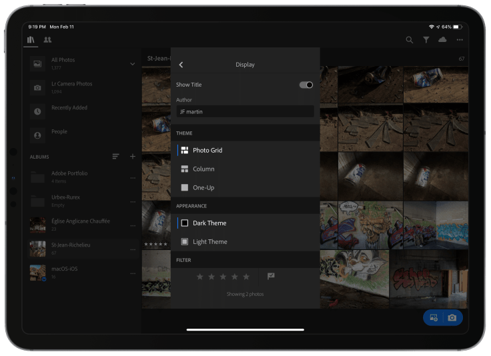Image resolution: width=491 pixels, height=356 pixels.
Task: Select the Column theme layout
Action: click(x=203, y=169)
